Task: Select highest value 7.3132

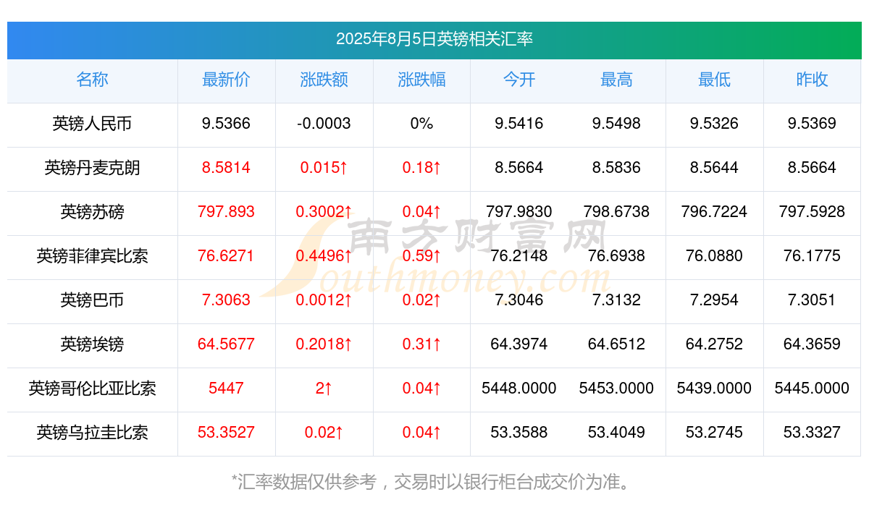Action: (616, 300)
